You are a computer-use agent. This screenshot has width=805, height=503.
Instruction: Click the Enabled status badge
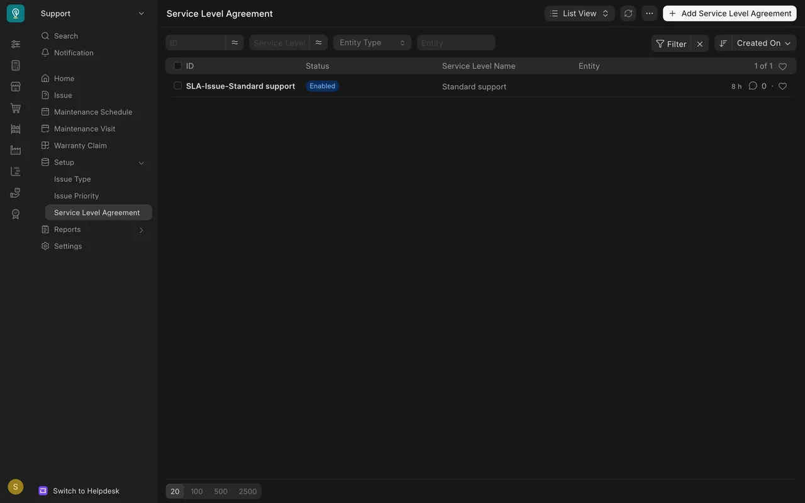click(x=323, y=86)
